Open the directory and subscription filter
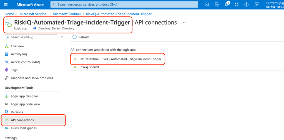The image size is (284, 140). coord(217,4)
